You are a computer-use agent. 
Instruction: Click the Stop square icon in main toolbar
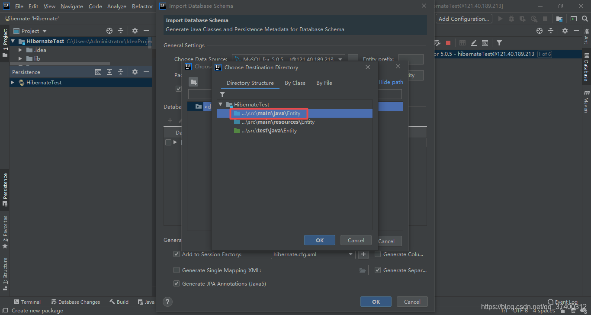pos(545,19)
